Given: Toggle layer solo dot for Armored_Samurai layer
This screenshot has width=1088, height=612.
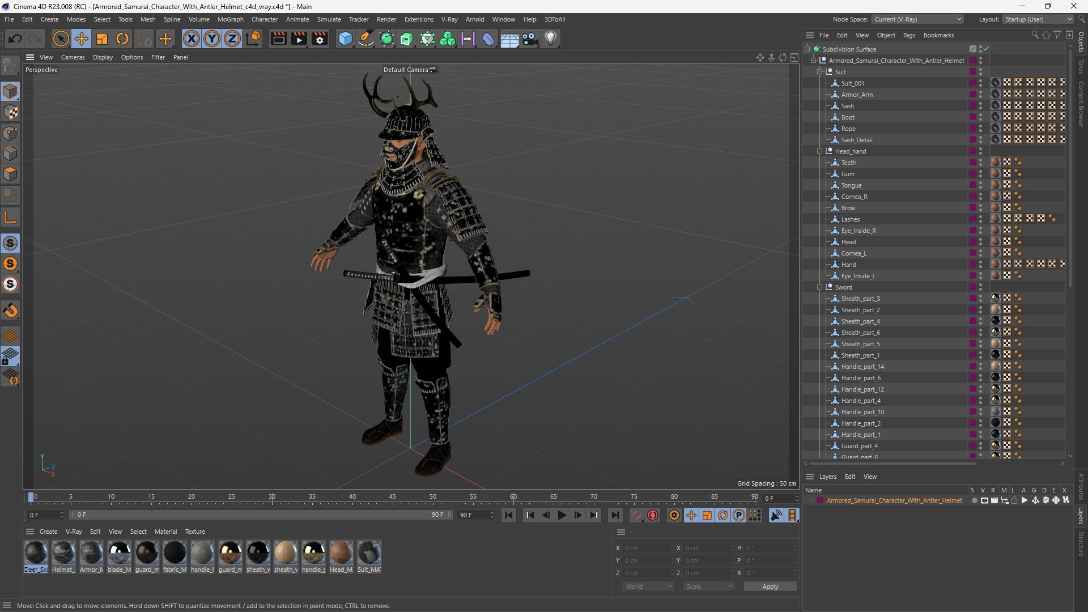Looking at the screenshot, I should (x=974, y=500).
